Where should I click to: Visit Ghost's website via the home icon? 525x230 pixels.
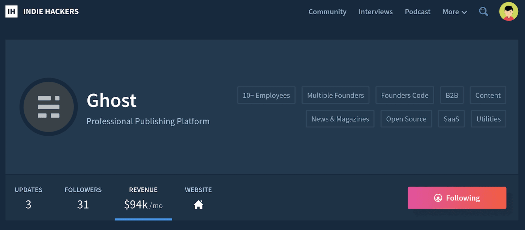(198, 205)
